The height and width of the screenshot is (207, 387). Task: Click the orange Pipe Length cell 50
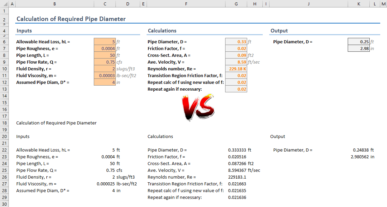(x=105, y=55)
